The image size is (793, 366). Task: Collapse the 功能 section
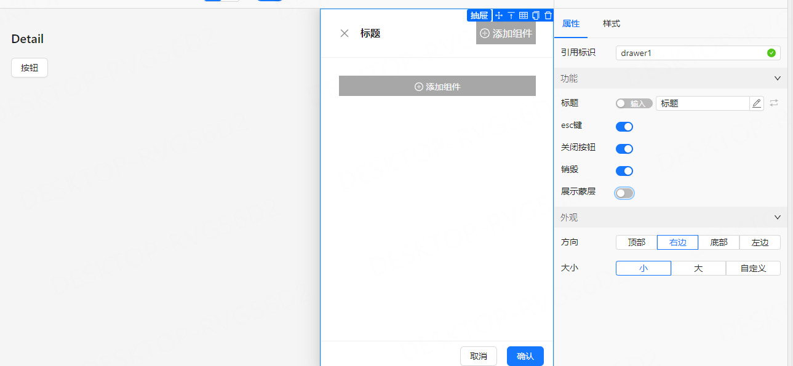tap(671, 79)
